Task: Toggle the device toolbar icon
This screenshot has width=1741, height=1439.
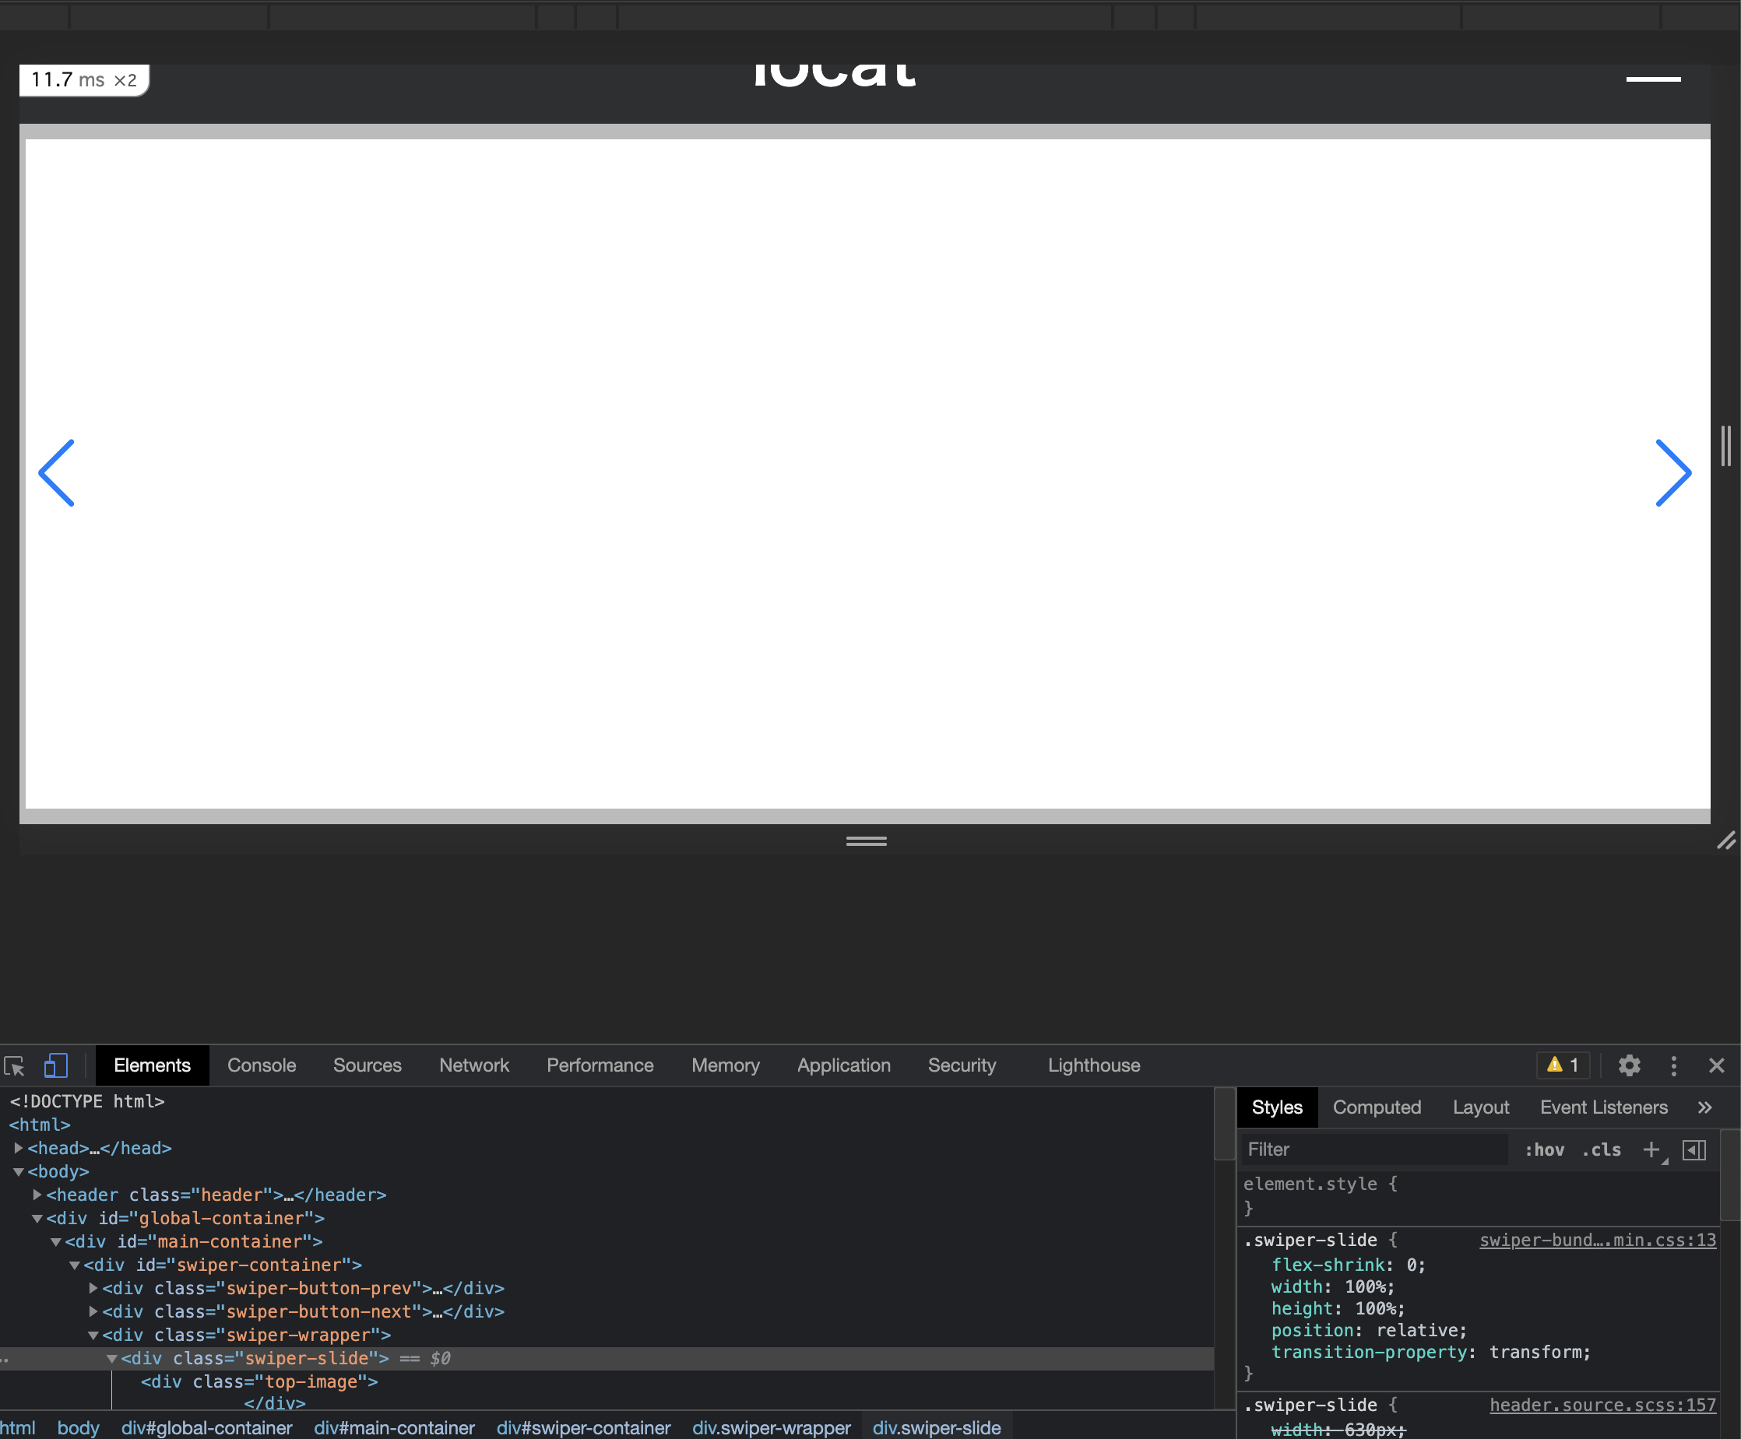Action: pyautogui.click(x=55, y=1065)
